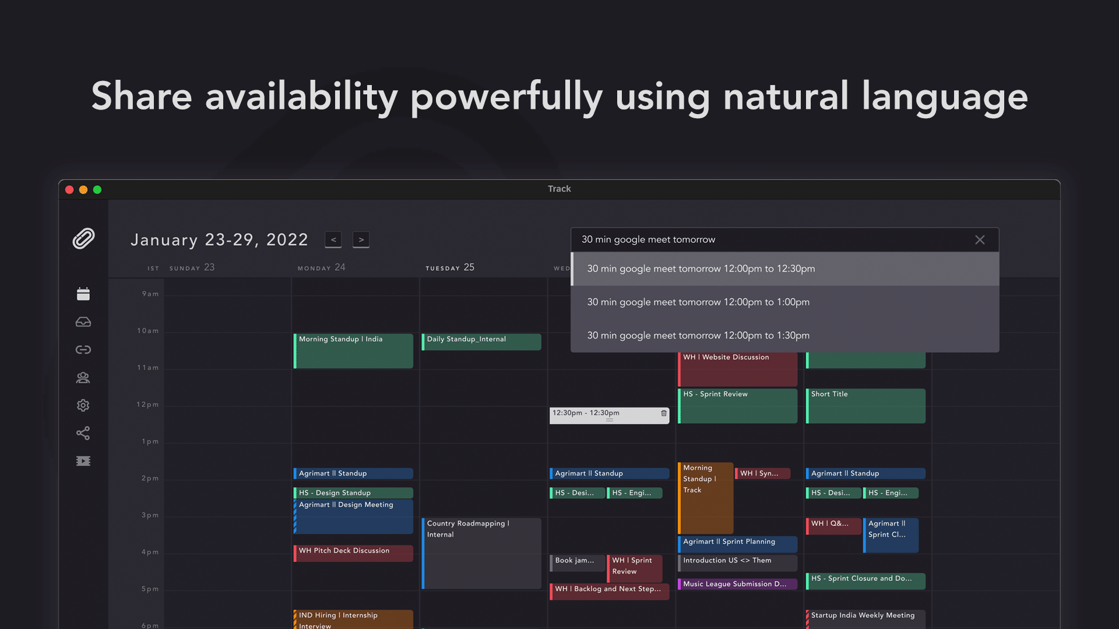Image resolution: width=1119 pixels, height=629 pixels.
Task: Open the inbox tray icon in sidebar
Action: pos(83,322)
